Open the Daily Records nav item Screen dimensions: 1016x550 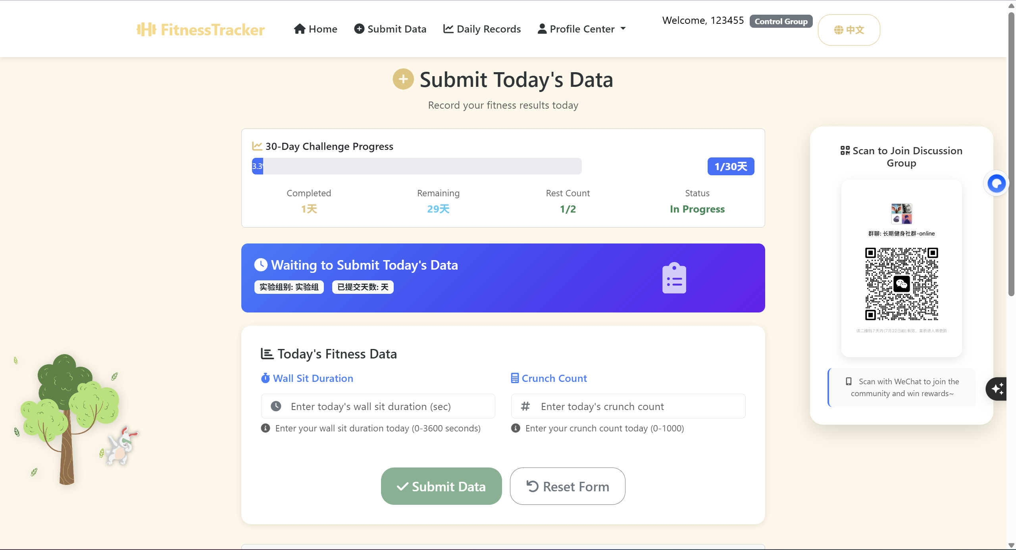tap(482, 29)
